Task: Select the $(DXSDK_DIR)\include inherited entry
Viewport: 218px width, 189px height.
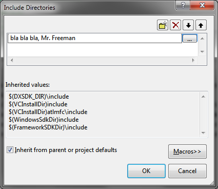Action: point(39,97)
